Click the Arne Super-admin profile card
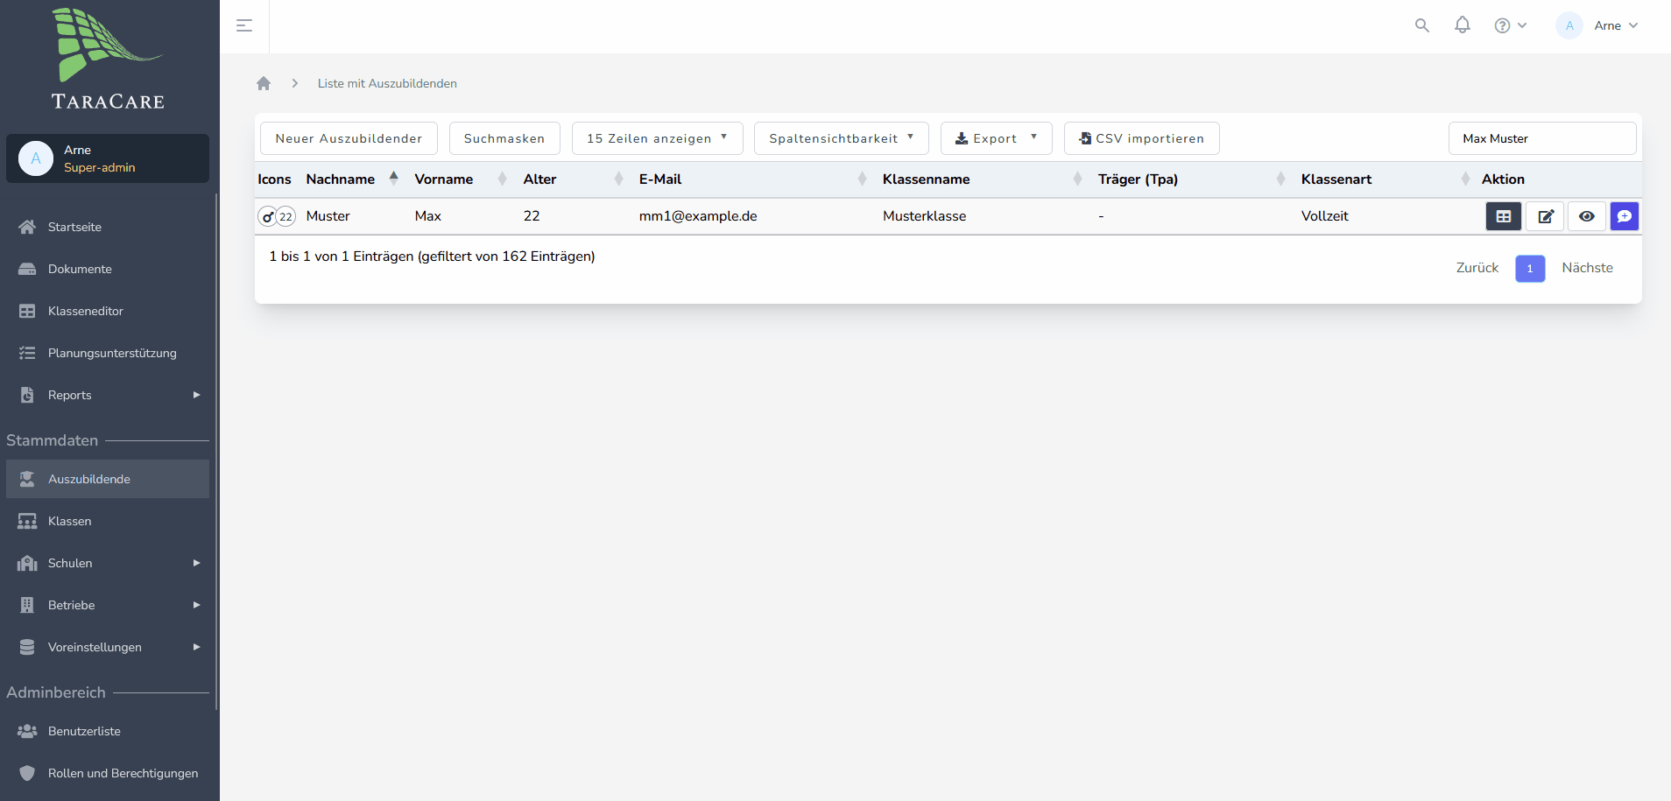This screenshot has width=1671, height=801. point(108,158)
